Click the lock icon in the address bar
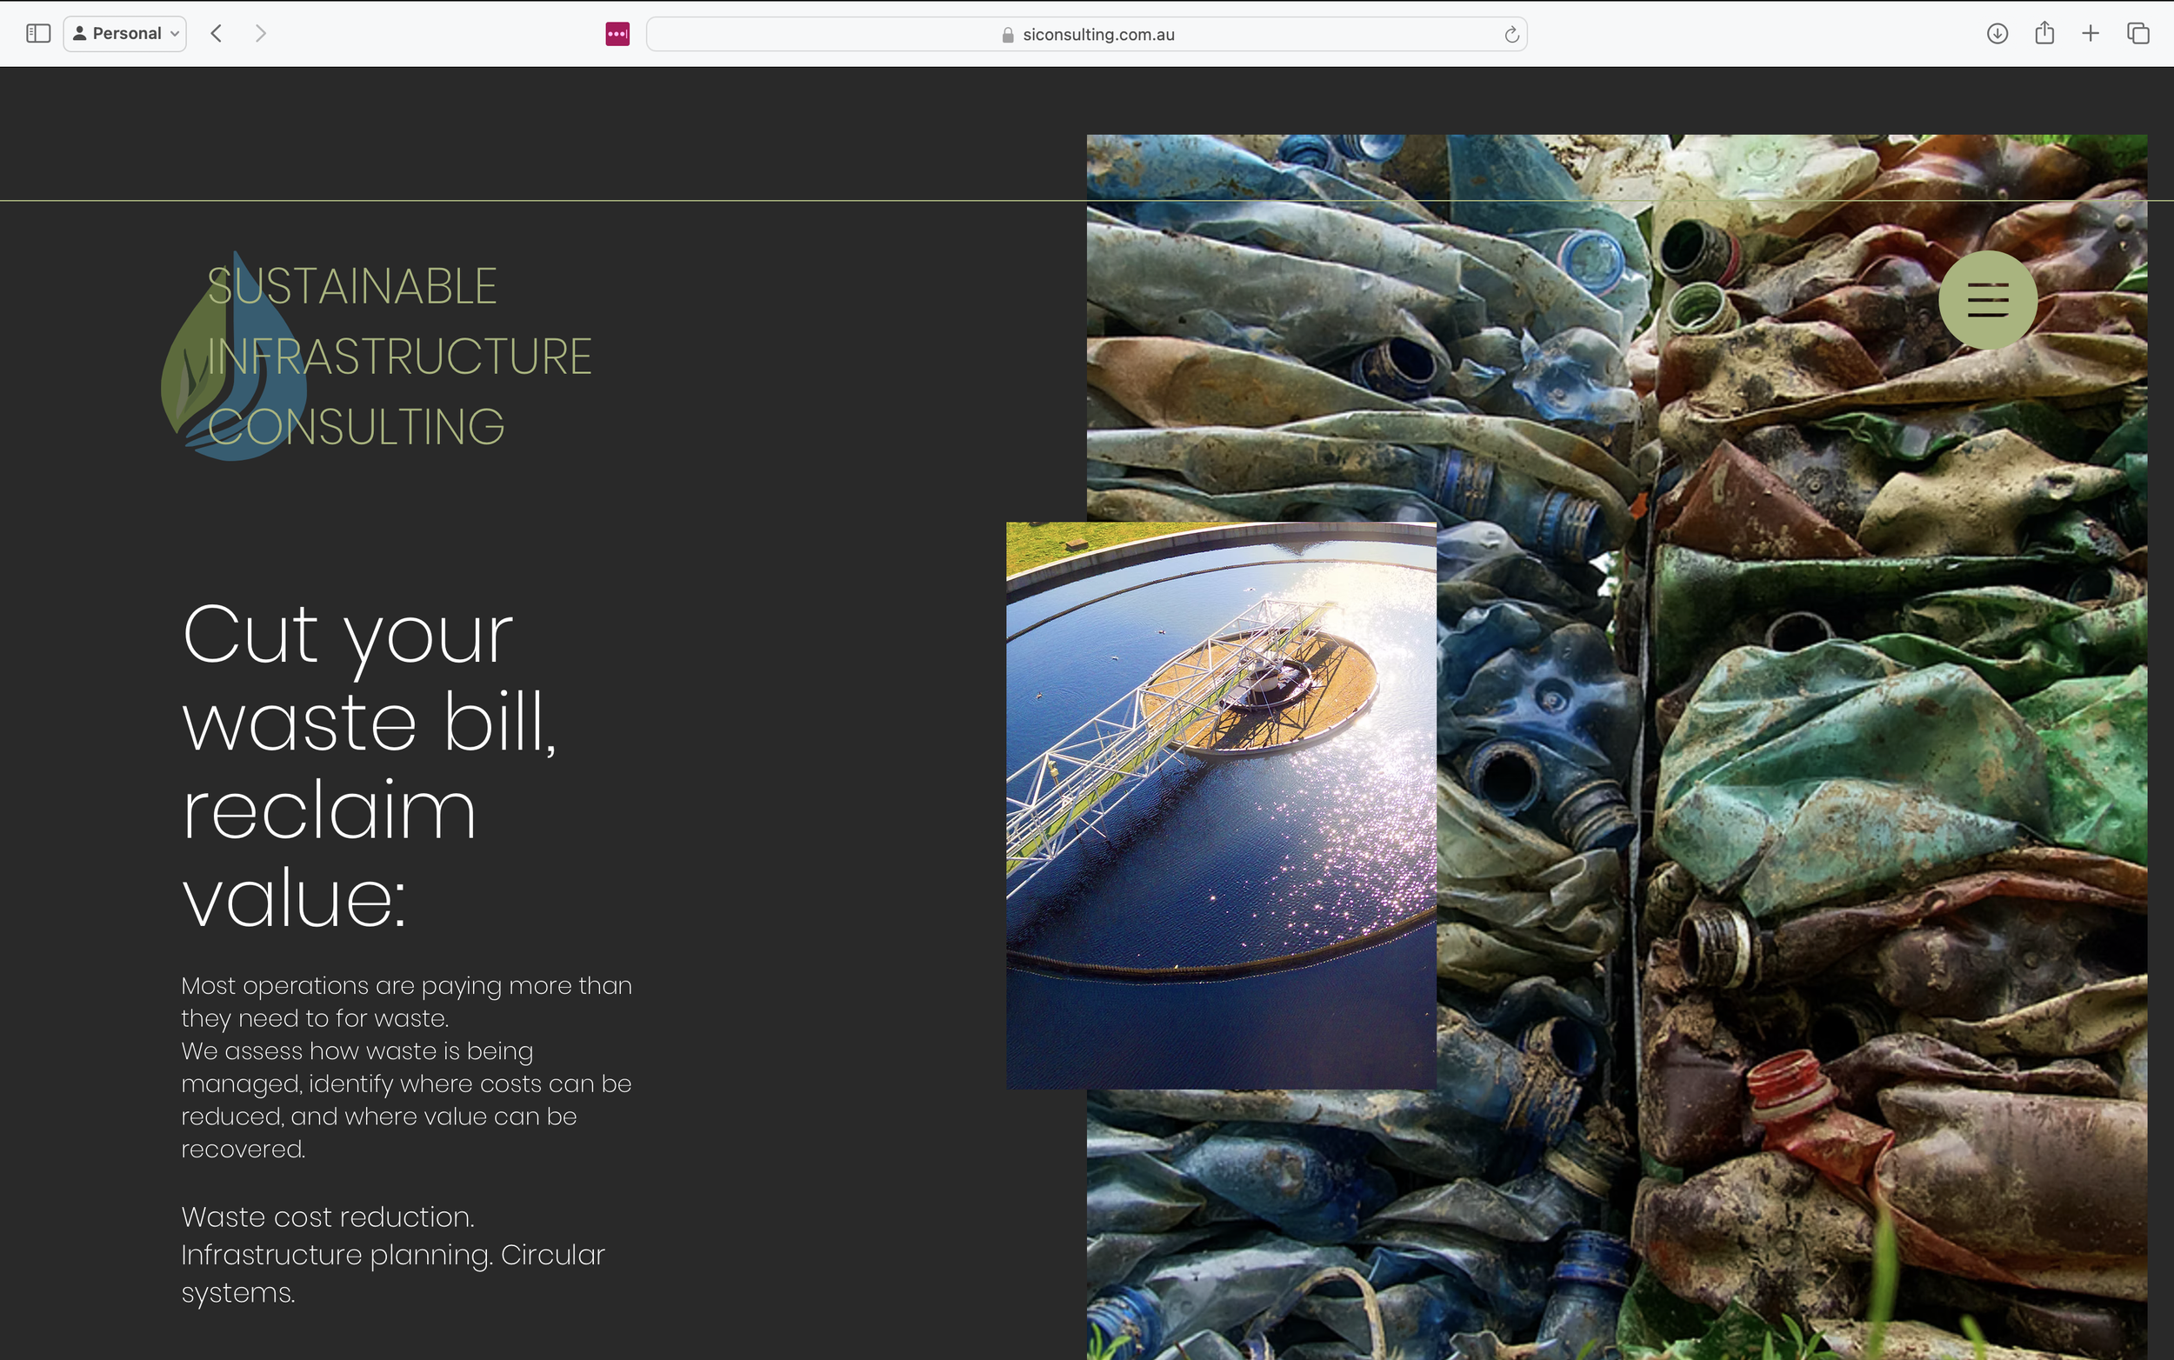Screen dimensions: 2174x1360 pos(1007,35)
